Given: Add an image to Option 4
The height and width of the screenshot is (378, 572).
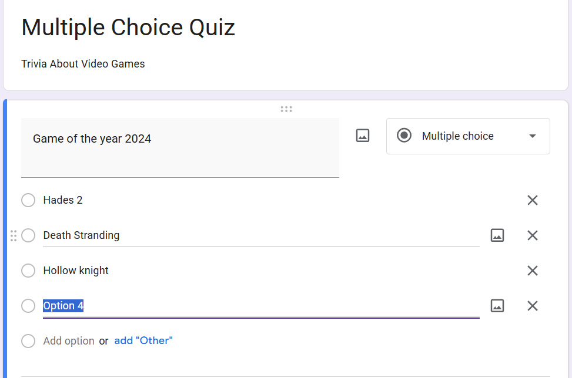Looking at the screenshot, I should click(497, 305).
